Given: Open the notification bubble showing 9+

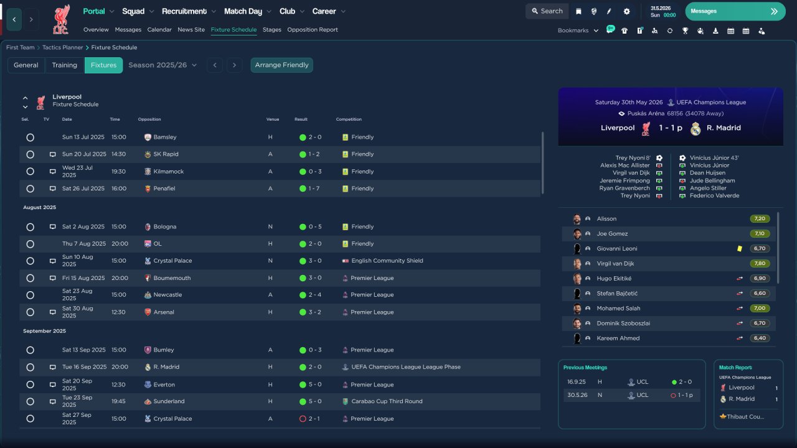Looking at the screenshot, I should [610, 29].
